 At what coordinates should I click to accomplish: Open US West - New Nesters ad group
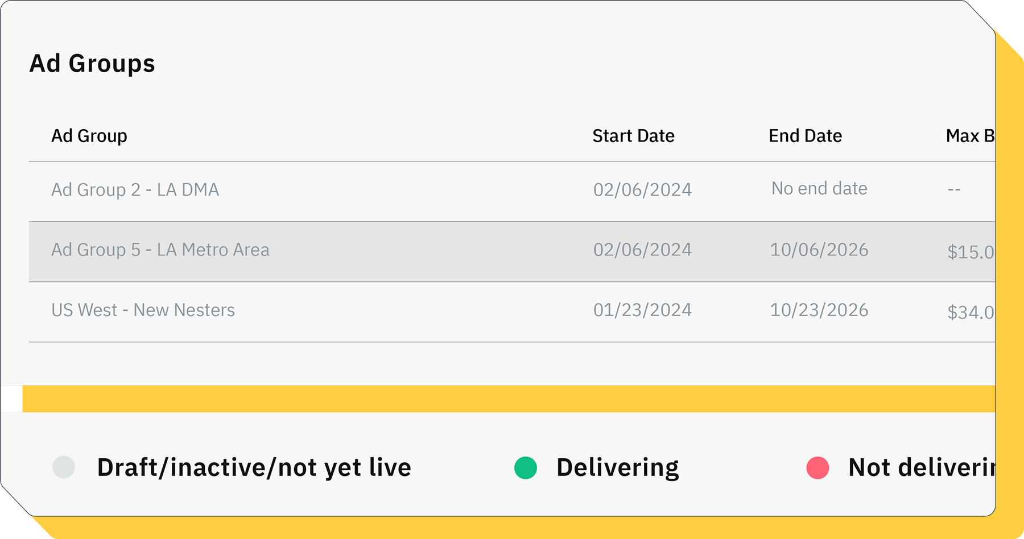pyautogui.click(x=143, y=310)
